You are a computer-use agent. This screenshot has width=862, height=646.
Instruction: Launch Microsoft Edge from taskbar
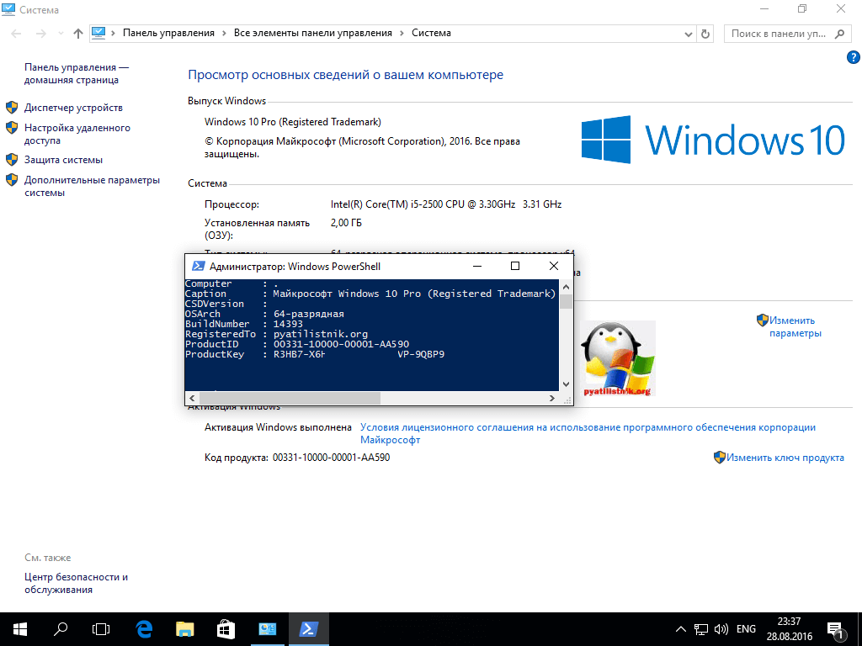tap(144, 629)
